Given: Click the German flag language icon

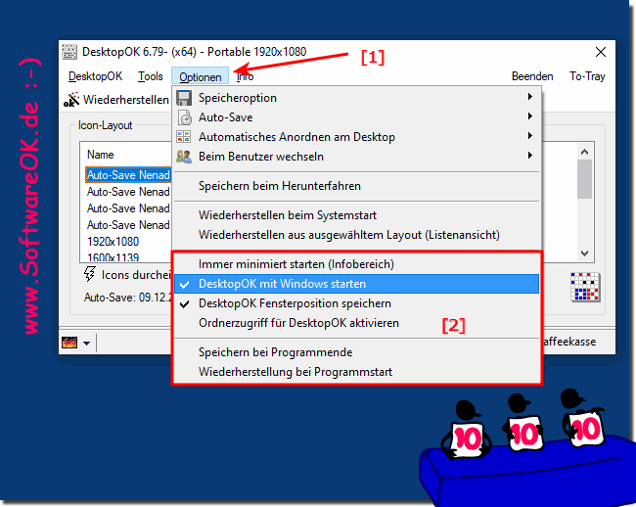Looking at the screenshot, I should click(69, 343).
